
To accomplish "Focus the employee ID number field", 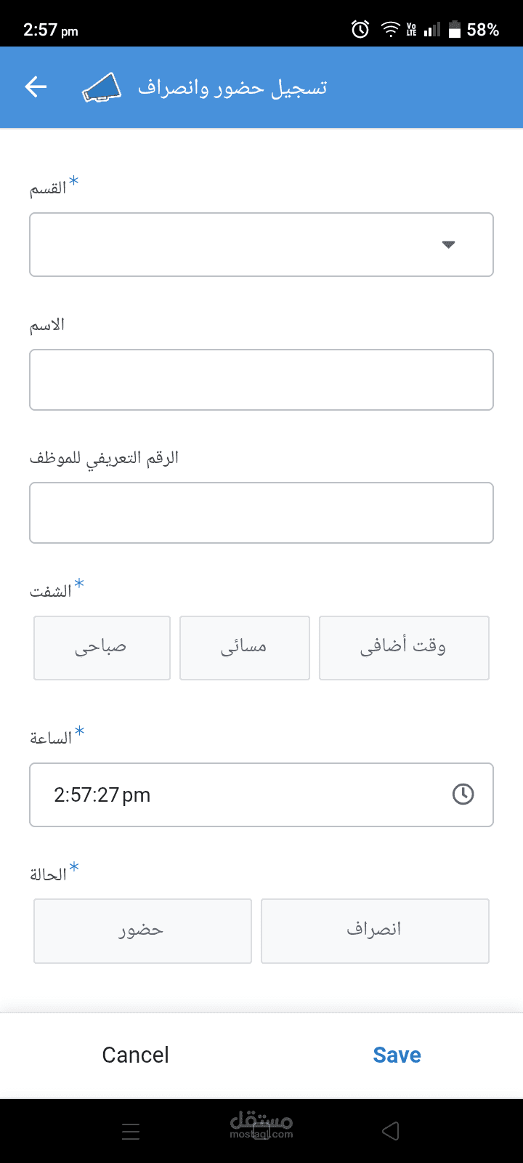I will click(261, 512).
